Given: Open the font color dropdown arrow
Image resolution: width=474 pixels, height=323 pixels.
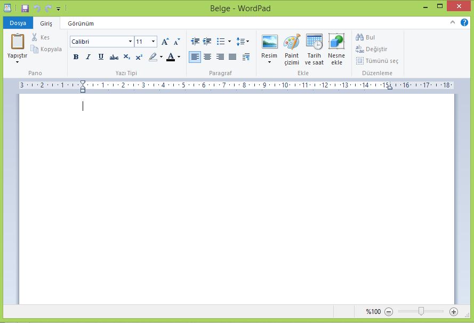Looking at the screenshot, I should click(x=179, y=57).
